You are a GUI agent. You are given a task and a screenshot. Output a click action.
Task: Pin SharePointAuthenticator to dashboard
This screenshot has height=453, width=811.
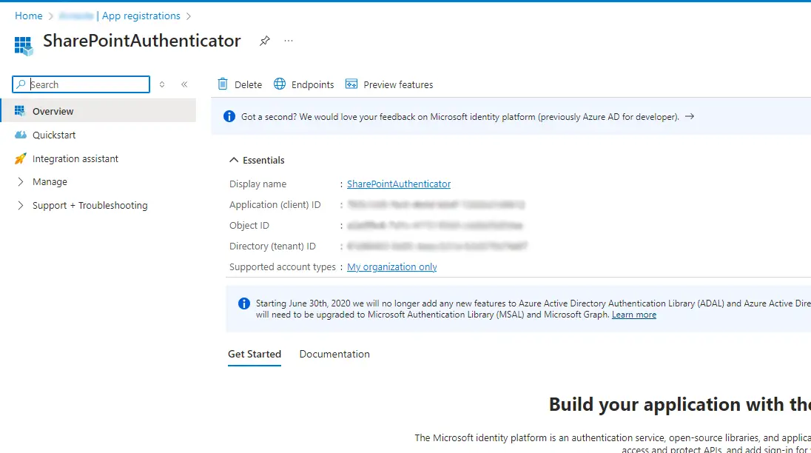[x=264, y=41]
